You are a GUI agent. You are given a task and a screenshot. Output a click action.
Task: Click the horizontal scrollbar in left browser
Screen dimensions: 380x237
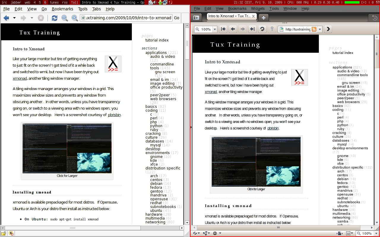tap(71, 228)
